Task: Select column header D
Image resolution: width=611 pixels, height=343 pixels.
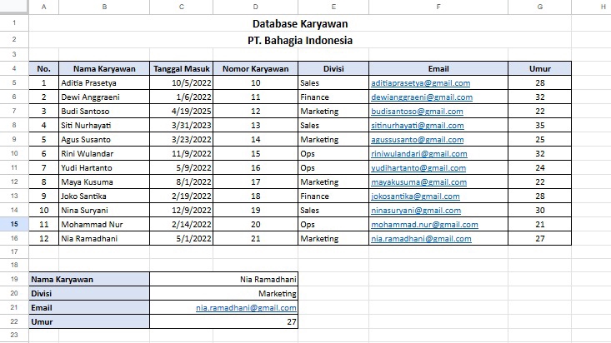Action: pyautogui.click(x=255, y=7)
